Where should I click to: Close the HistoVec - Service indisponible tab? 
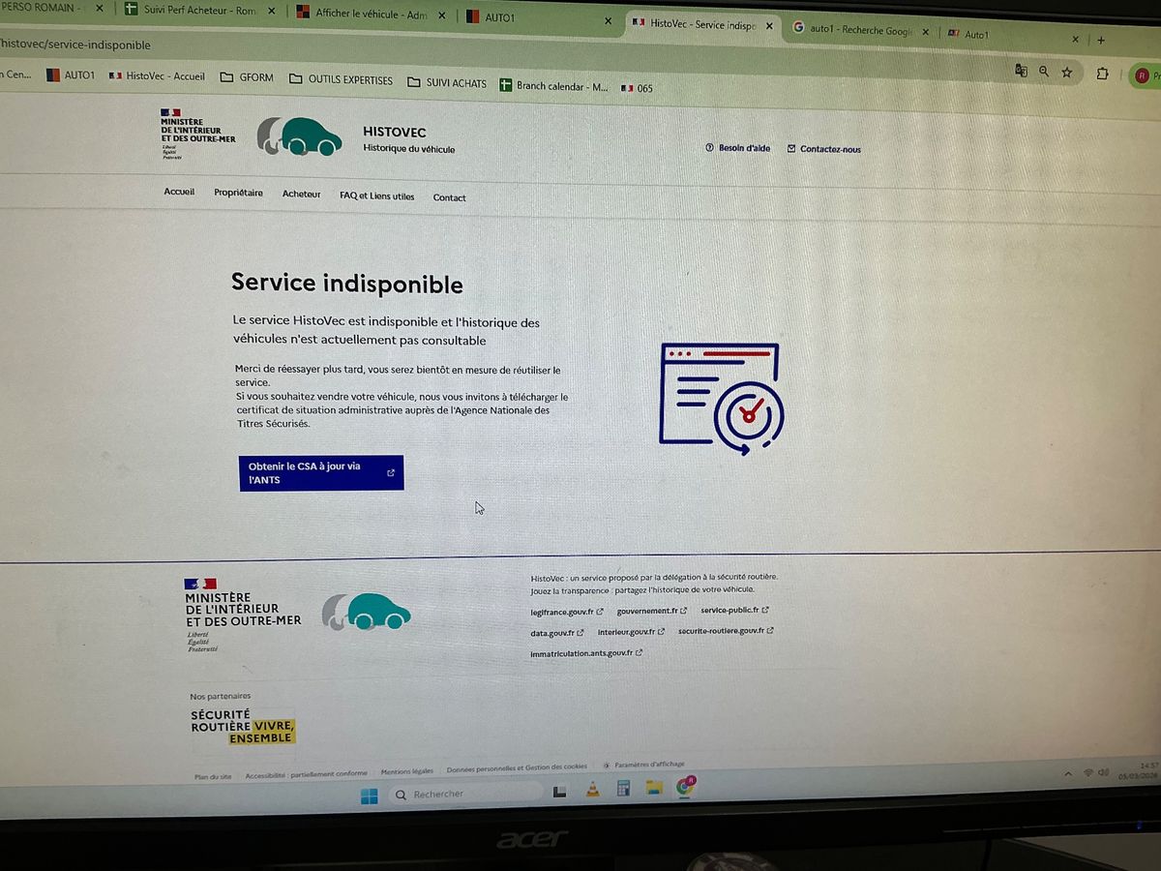(x=770, y=26)
